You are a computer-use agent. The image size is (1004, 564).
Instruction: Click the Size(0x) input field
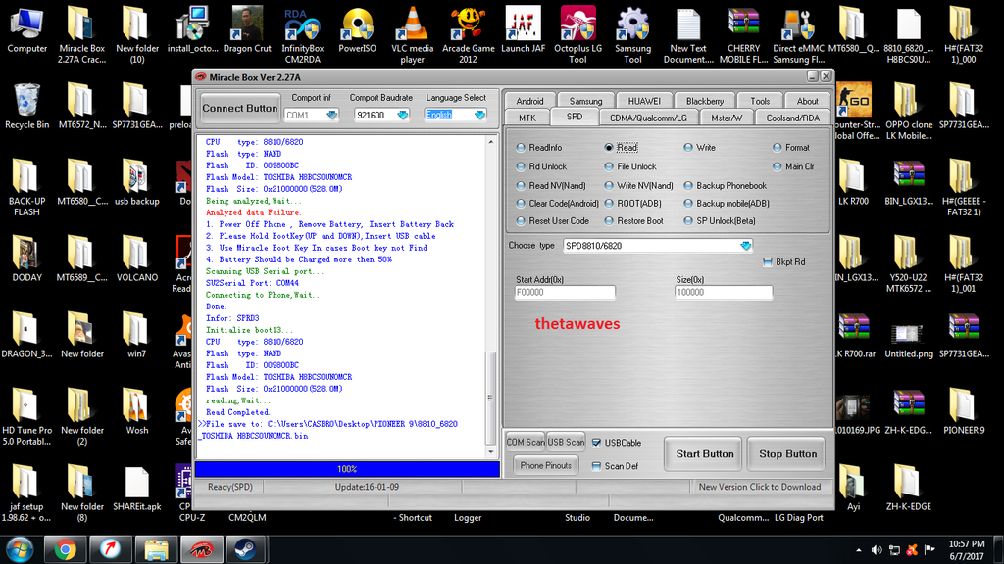(x=724, y=292)
